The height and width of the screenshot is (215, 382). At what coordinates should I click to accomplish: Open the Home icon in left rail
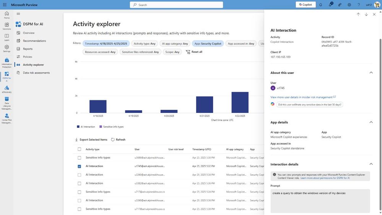[7, 15]
